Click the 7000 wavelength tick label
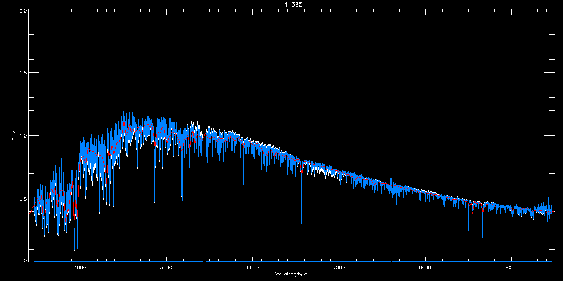The width and height of the screenshot is (563, 281). tap(339, 268)
